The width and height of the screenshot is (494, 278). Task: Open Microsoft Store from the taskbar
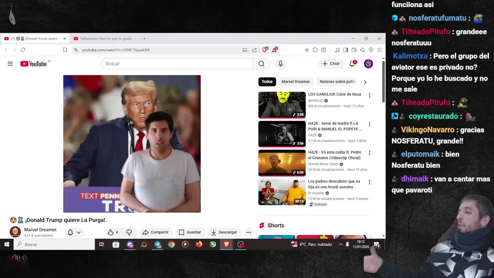point(116,244)
